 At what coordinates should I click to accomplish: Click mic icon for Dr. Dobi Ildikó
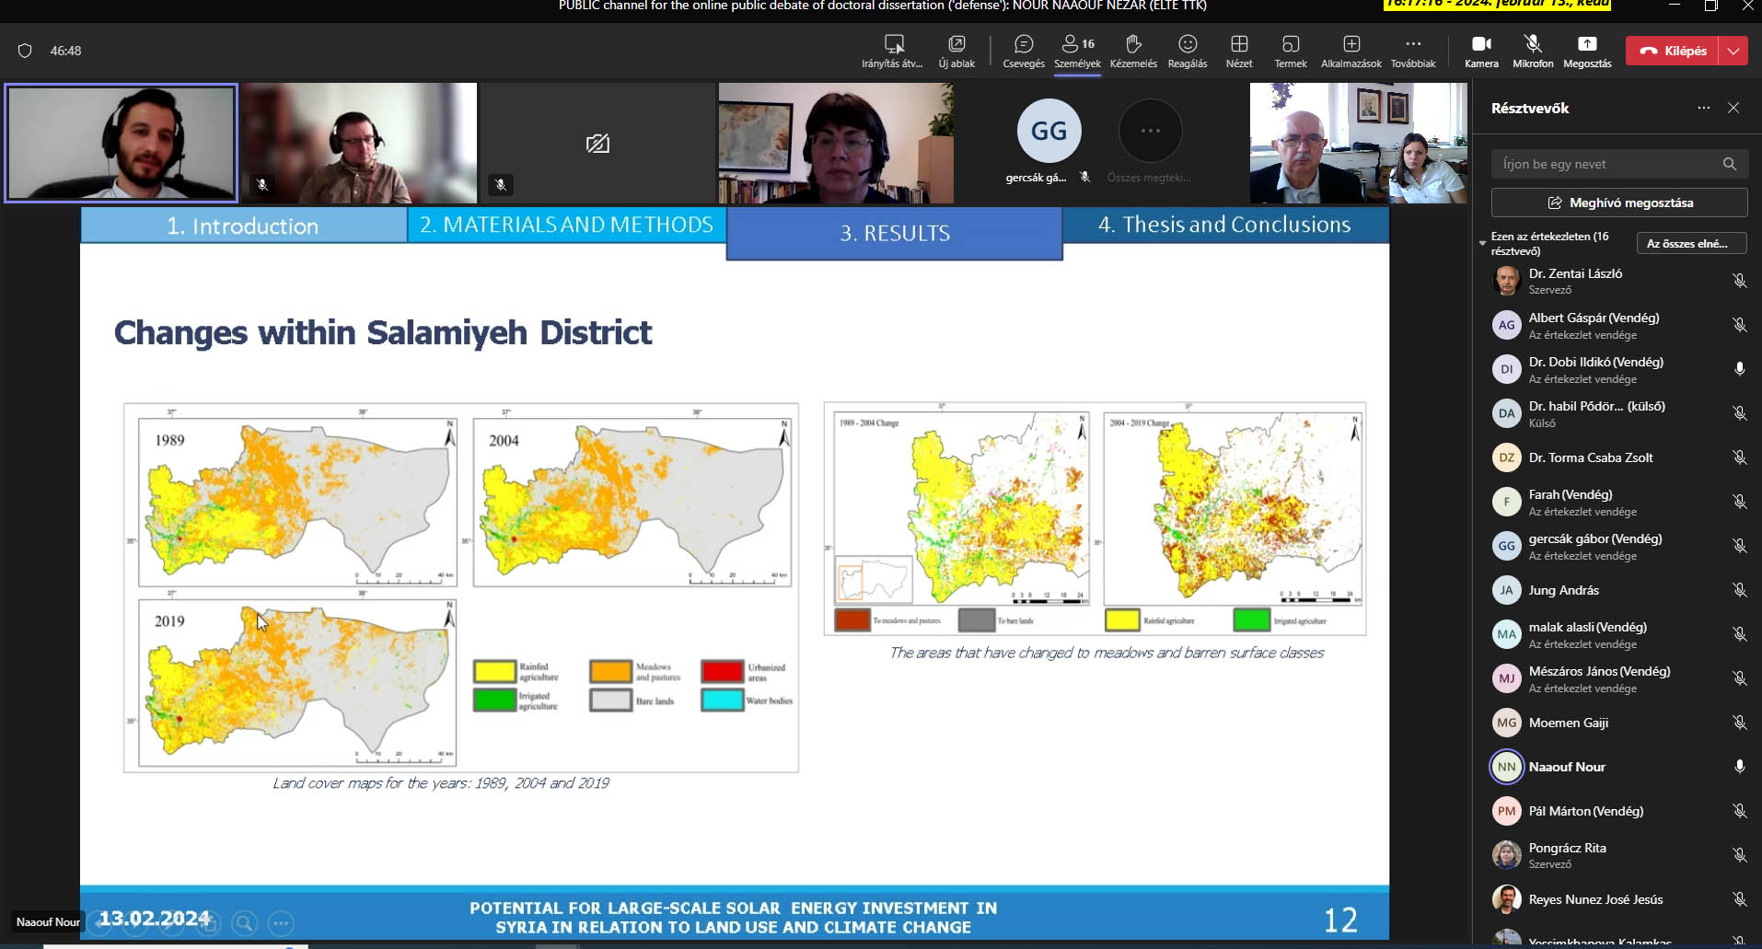(x=1740, y=369)
